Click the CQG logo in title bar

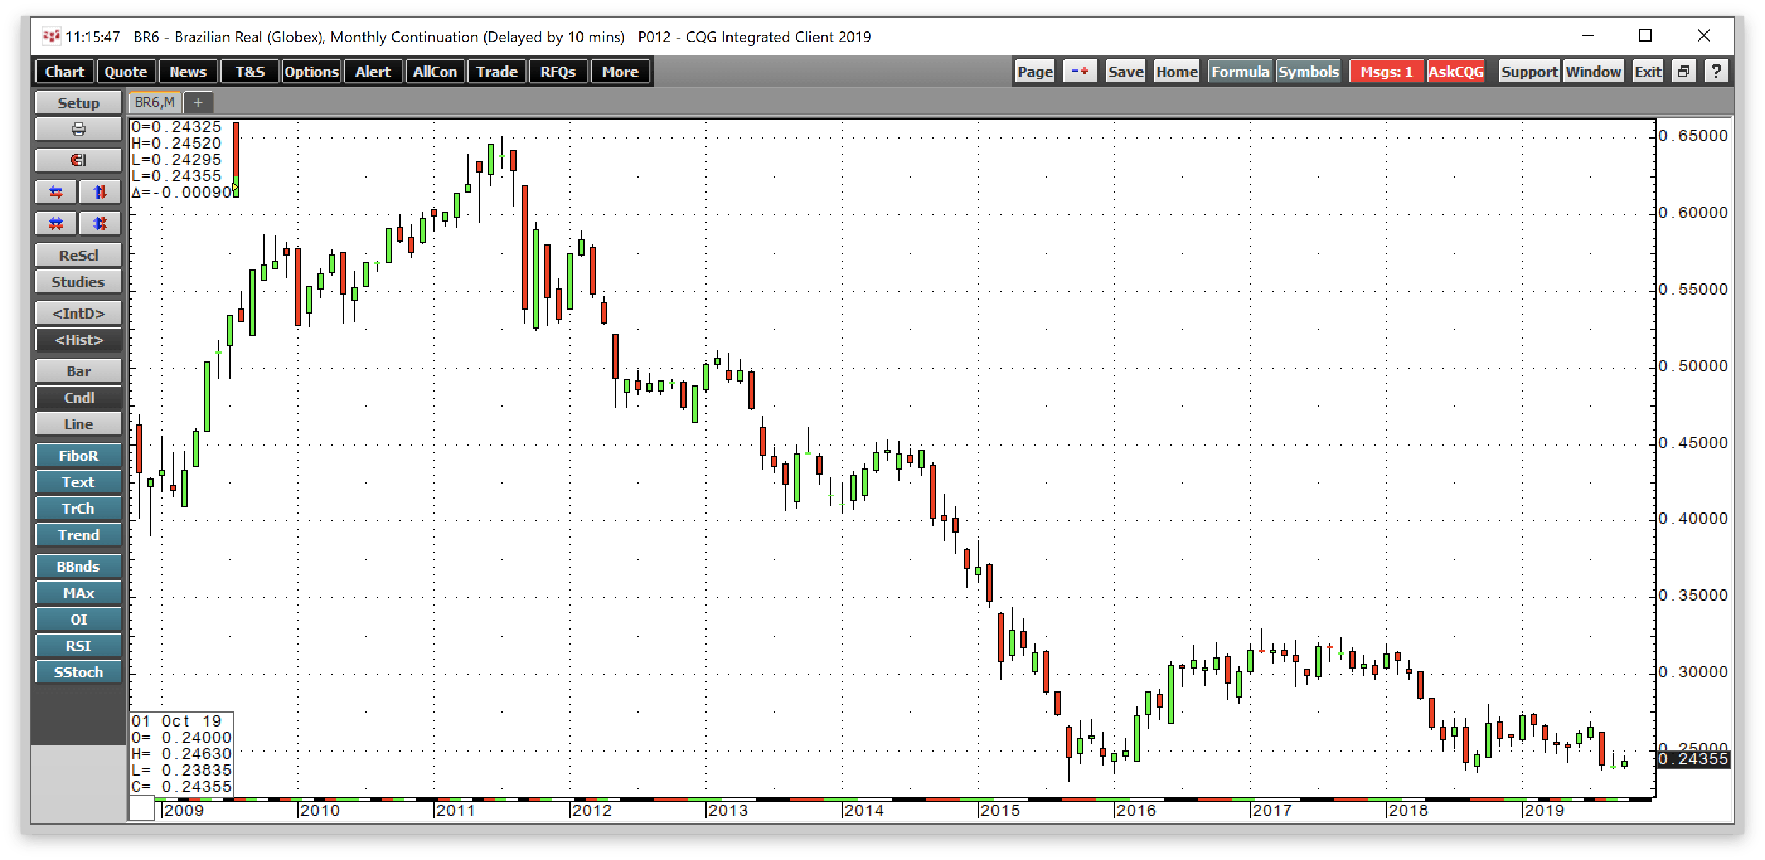point(52,37)
